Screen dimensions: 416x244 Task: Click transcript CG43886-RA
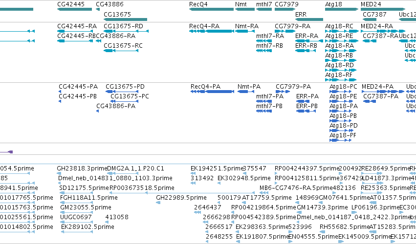click(x=116, y=36)
